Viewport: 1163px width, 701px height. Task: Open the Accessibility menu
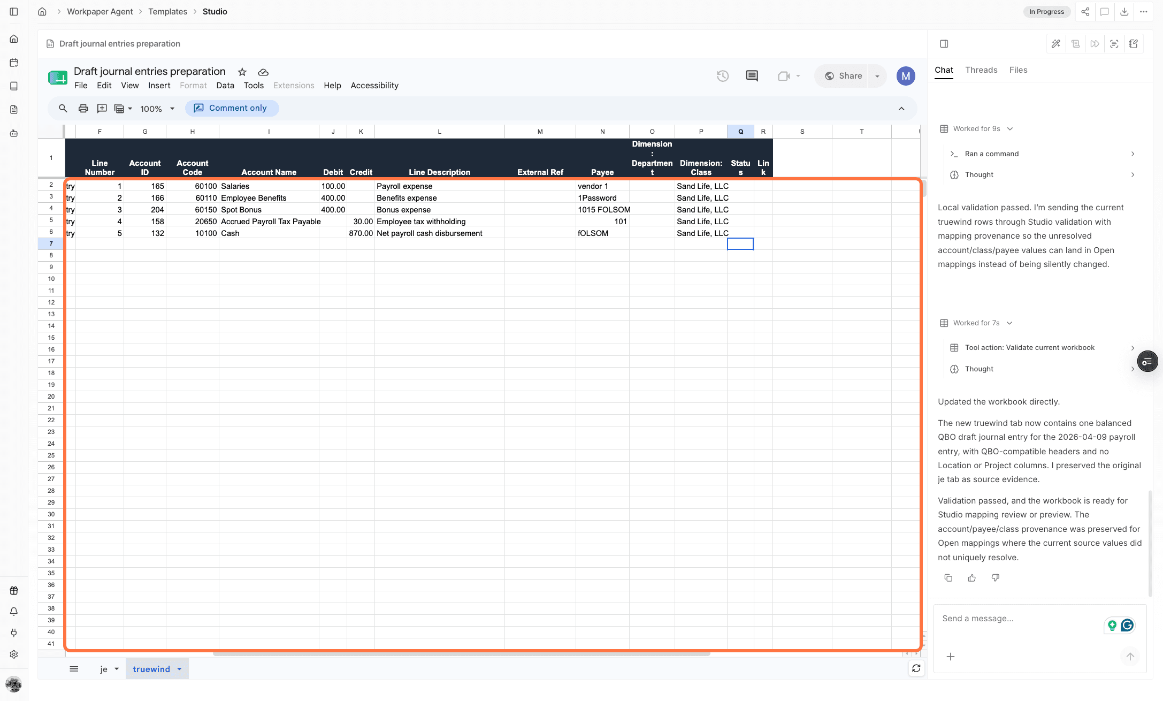click(374, 86)
